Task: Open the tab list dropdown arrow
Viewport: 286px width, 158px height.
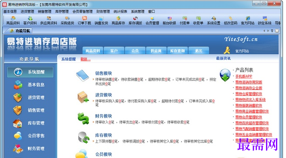Action: coord(272,31)
